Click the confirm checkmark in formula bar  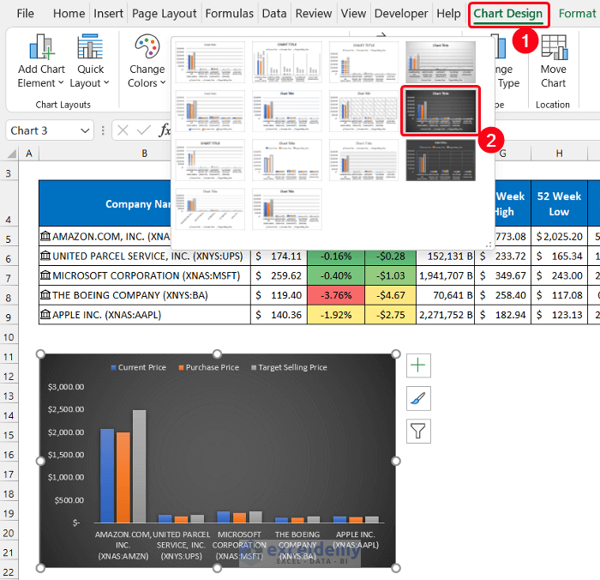pyautogui.click(x=143, y=130)
